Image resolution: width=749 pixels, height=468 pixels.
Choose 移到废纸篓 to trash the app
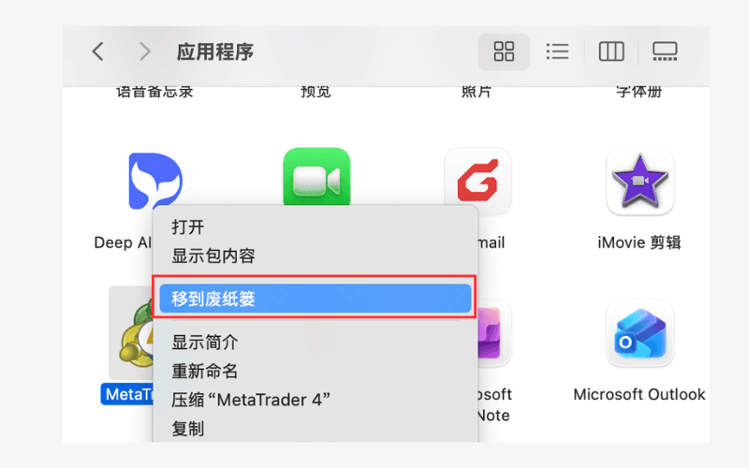tap(316, 299)
